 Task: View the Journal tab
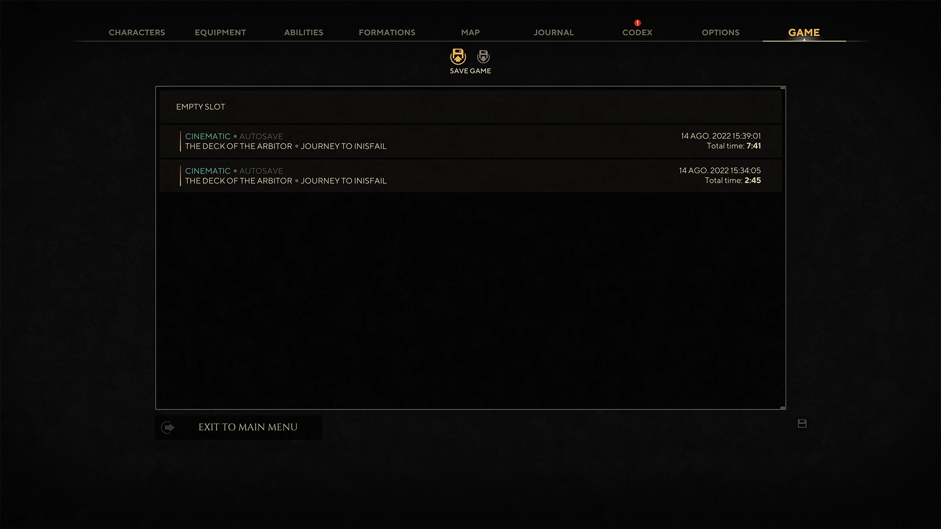tap(553, 32)
